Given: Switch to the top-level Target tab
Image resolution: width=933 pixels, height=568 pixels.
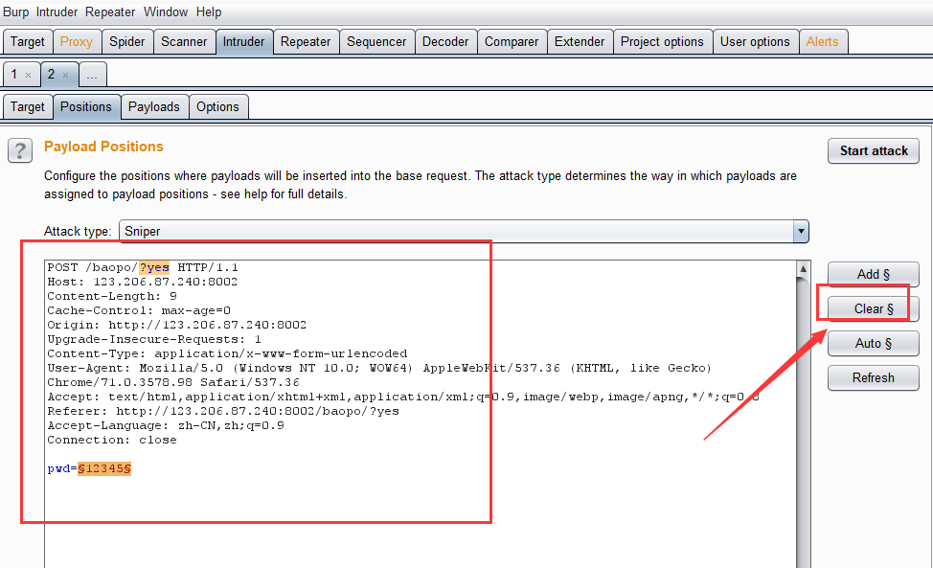Looking at the screenshot, I should [x=28, y=41].
